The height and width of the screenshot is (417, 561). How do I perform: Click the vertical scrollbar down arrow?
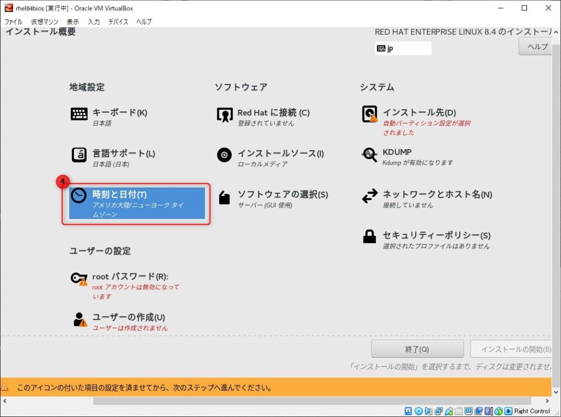[x=556, y=392]
